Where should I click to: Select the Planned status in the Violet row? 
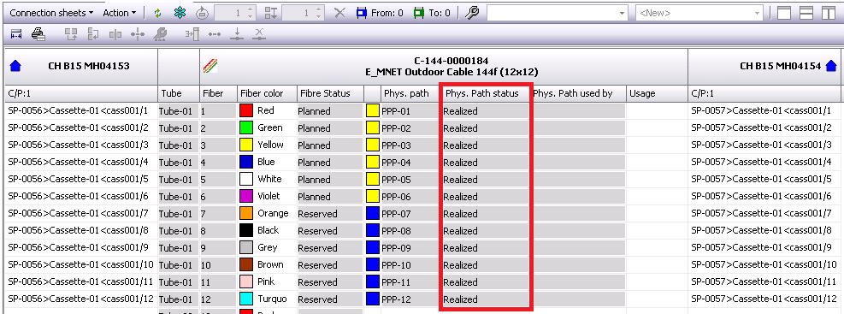(330, 197)
